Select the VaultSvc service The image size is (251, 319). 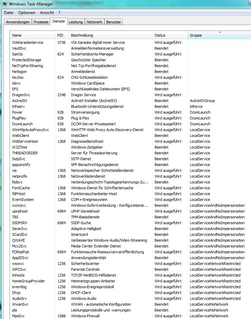click(19, 48)
